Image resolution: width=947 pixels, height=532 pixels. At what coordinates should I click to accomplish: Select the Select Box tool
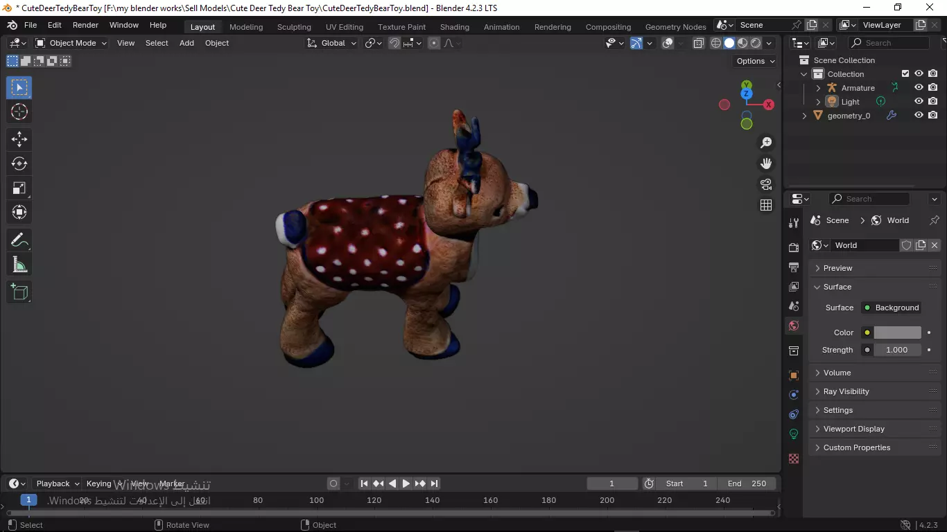tap(19, 87)
